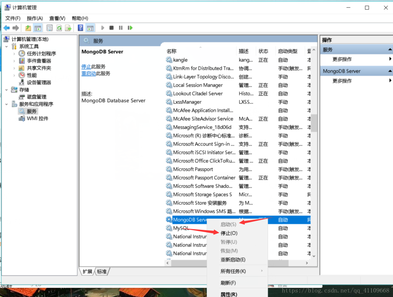Toggle show/hide console tree toolbar icon

(38, 28)
